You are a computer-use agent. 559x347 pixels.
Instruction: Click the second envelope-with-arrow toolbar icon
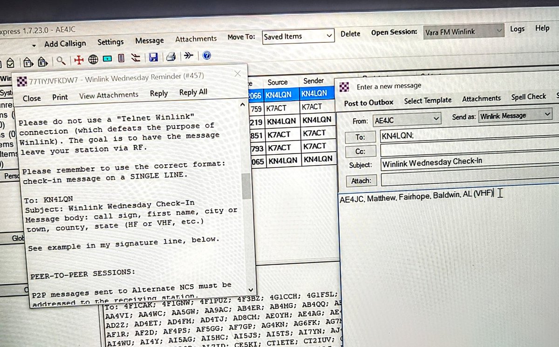coord(43,61)
